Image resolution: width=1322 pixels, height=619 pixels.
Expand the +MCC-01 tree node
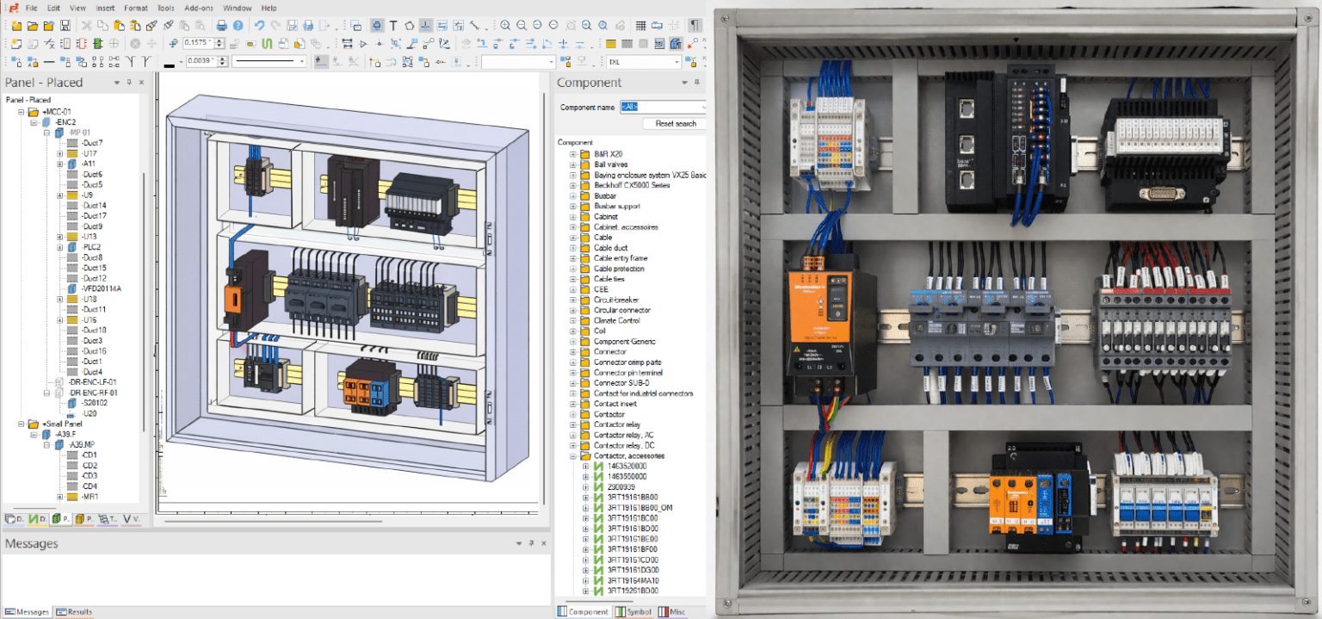tap(22, 112)
